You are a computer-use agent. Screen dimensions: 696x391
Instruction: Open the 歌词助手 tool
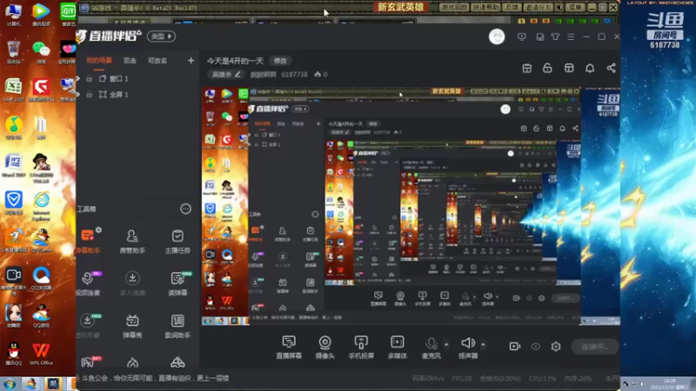177,325
